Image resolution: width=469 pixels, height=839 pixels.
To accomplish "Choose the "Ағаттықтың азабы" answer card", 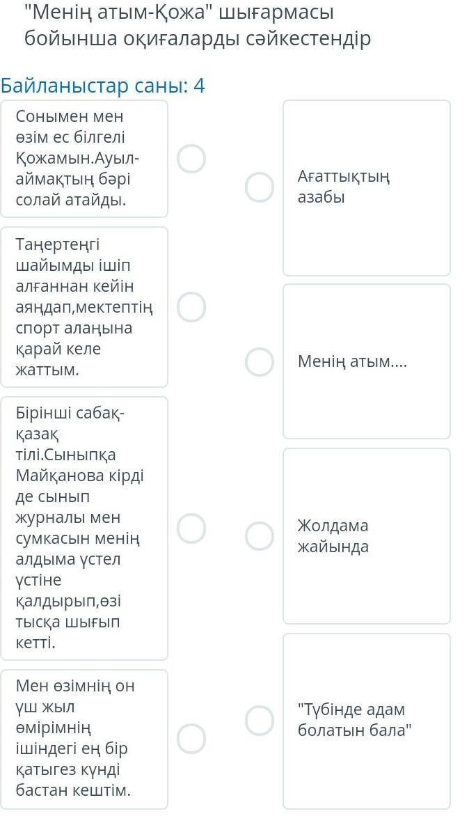I will pos(366,187).
